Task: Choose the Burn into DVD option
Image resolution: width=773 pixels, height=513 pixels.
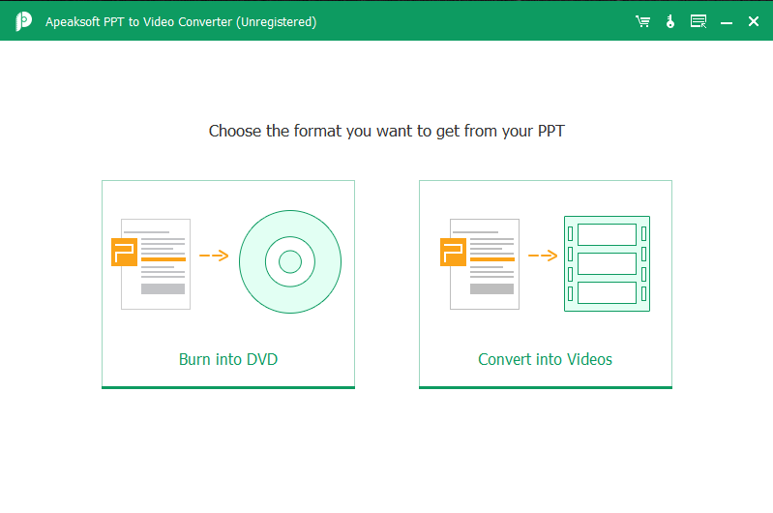Action: tap(228, 285)
